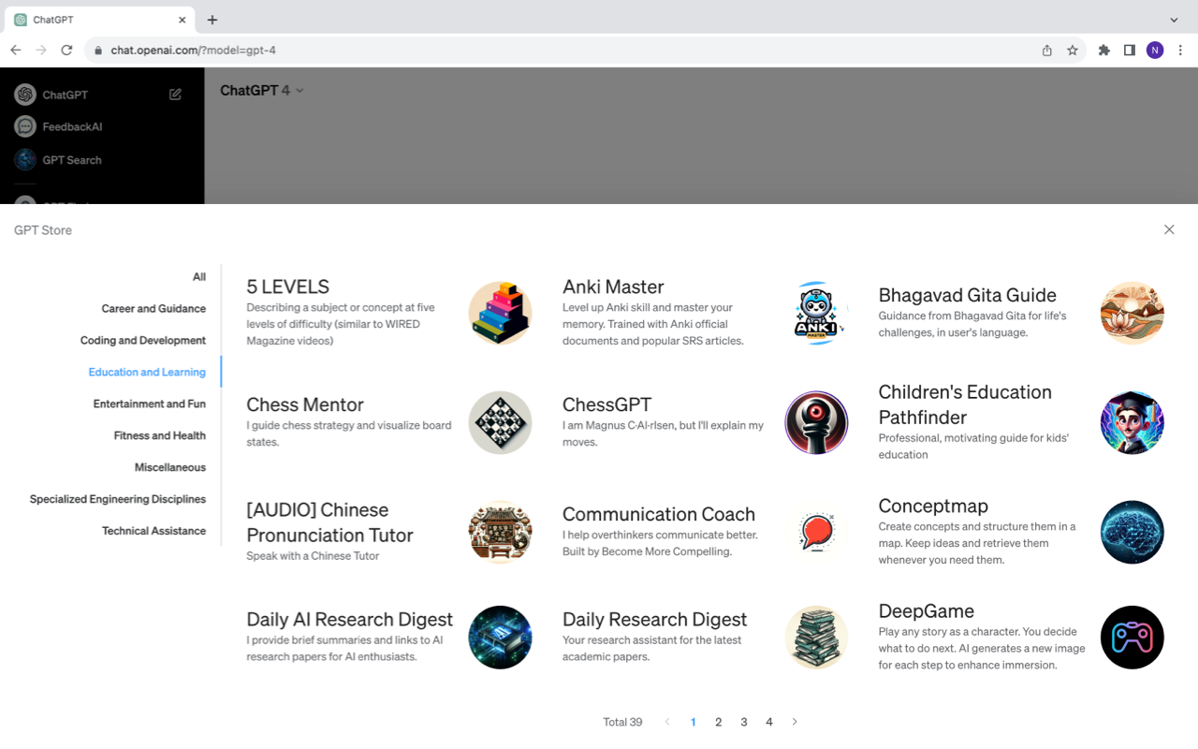The width and height of the screenshot is (1198, 749).
Task: Go to next page with right chevron
Action: tap(795, 722)
